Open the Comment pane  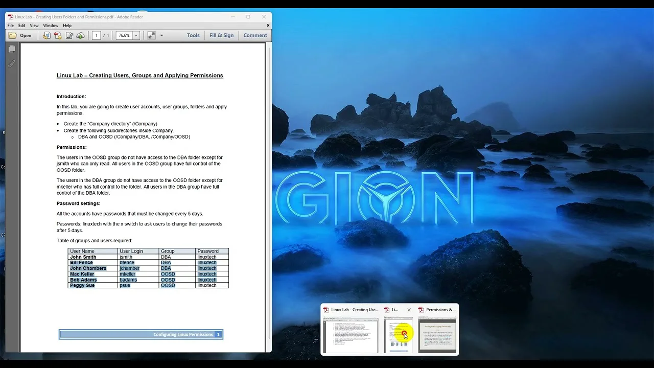point(255,35)
